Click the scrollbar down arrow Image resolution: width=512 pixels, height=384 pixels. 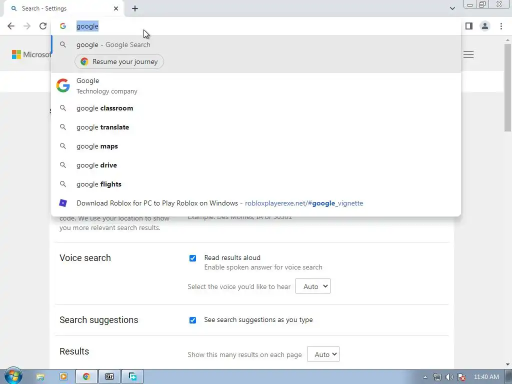507,364
